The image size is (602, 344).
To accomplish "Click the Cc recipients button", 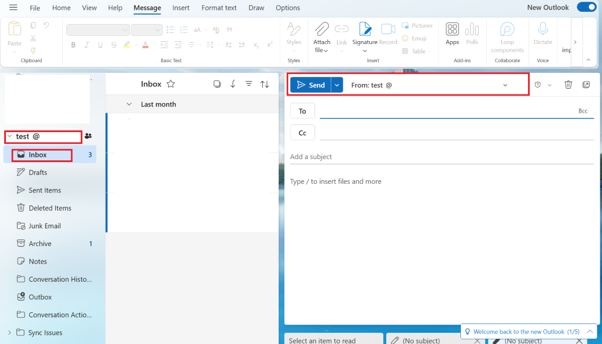I will click(303, 133).
